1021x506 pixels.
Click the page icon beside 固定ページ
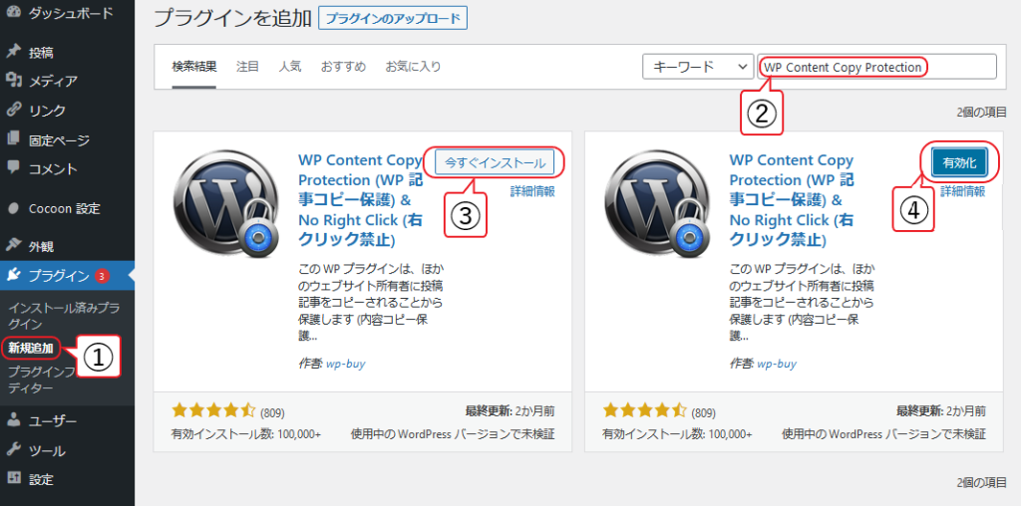13,139
